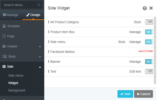Open Edit text link for Text widget

(x=135, y=71)
